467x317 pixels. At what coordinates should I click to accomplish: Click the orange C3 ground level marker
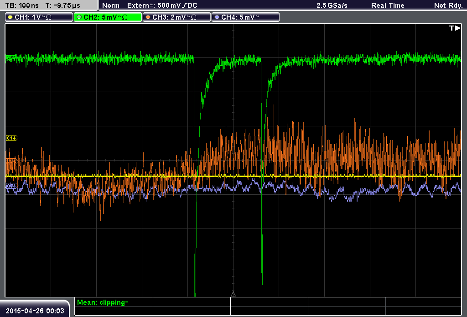12,161
